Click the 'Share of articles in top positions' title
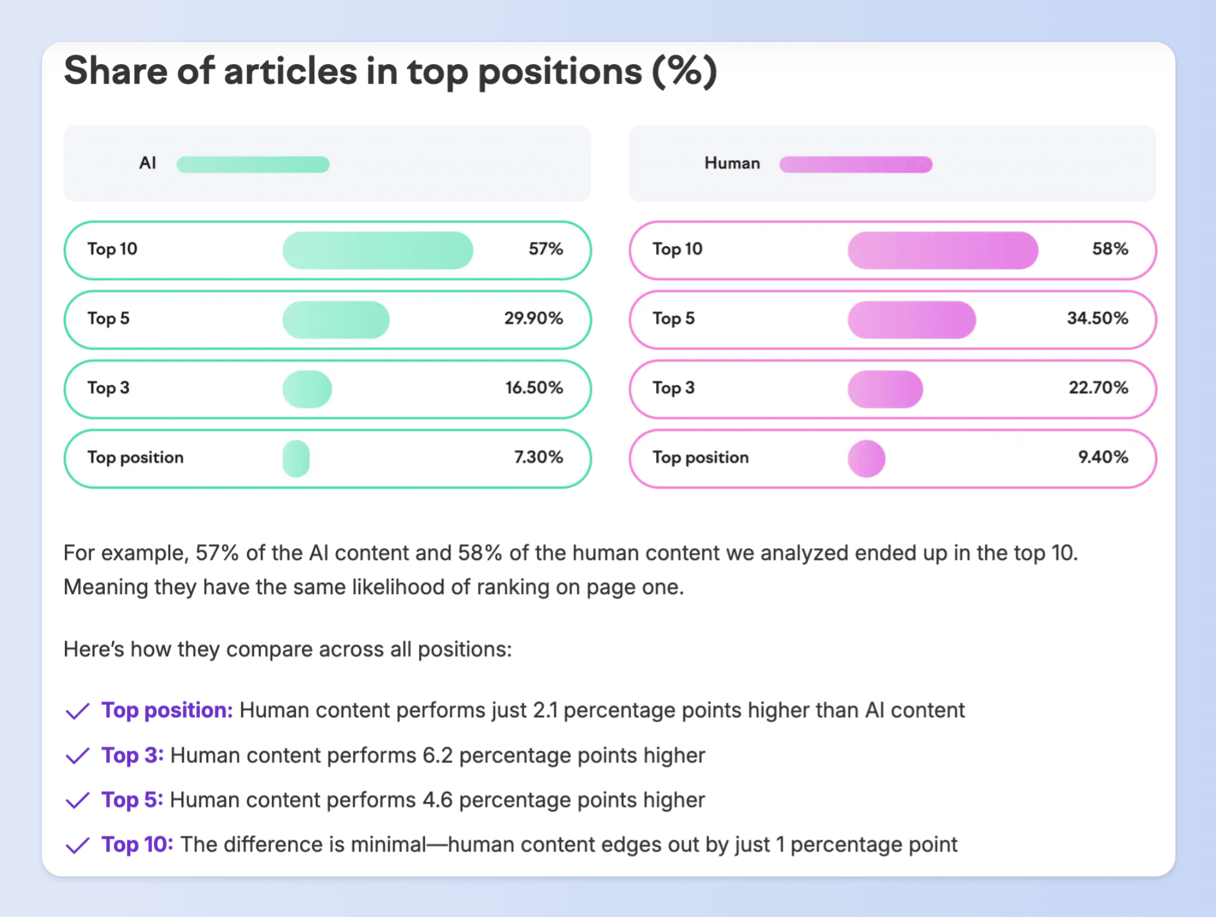Viewport: 1216px width, 917px height. (390, 71)
